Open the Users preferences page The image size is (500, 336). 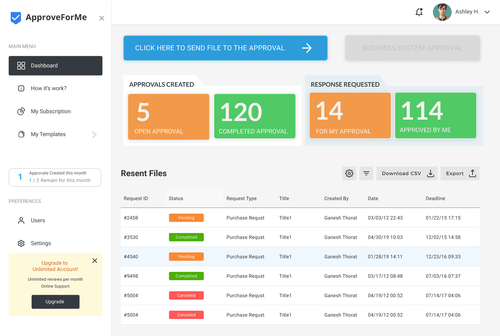coord(38,221)
